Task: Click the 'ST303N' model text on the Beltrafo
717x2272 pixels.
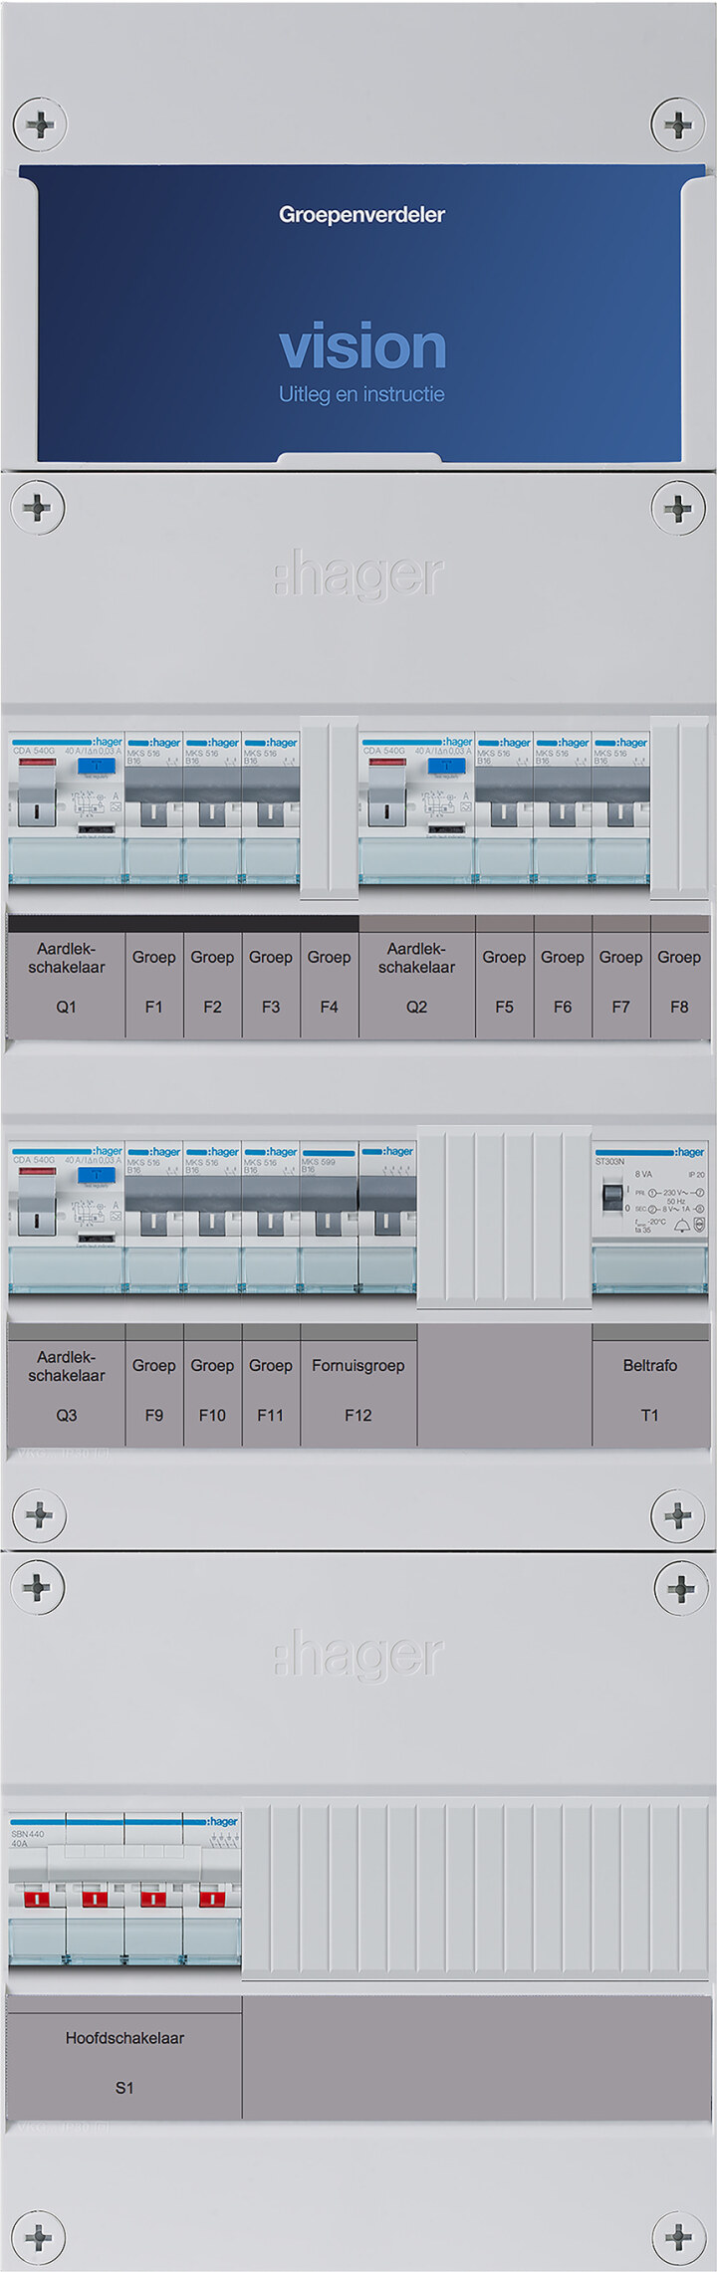Action: (609, 1162)
